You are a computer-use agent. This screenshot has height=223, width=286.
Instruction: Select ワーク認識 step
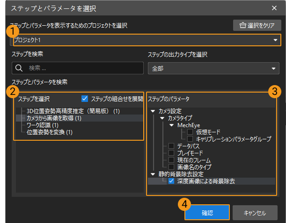(43, 125)
